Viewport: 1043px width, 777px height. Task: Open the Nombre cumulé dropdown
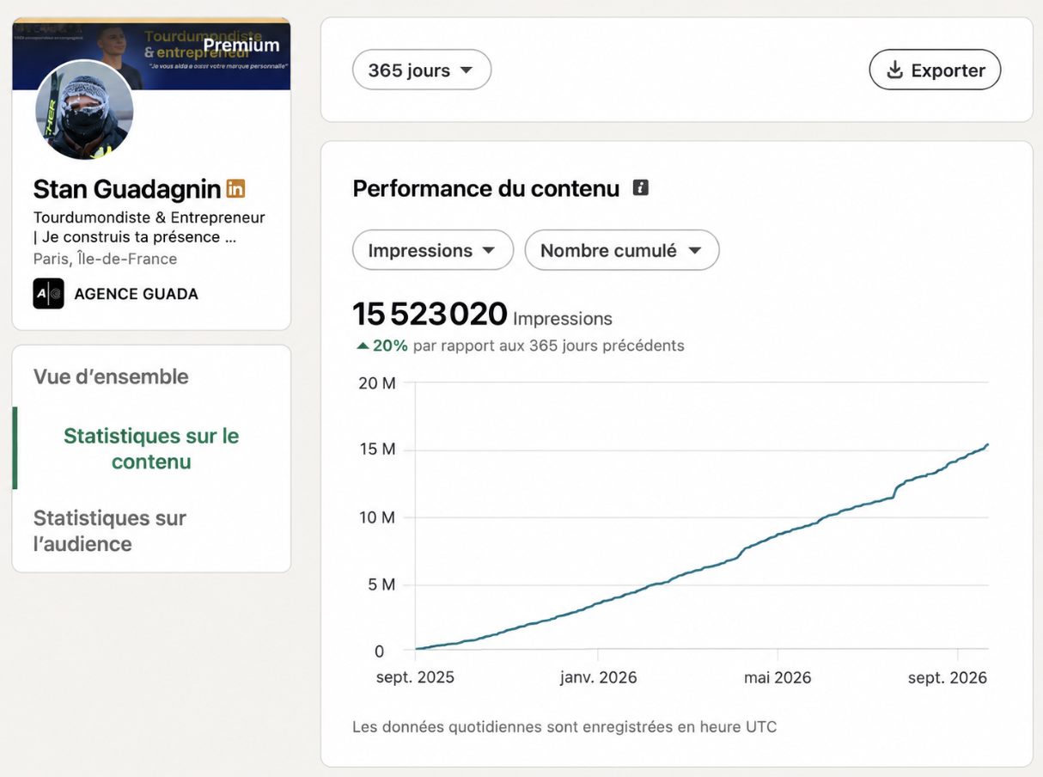[x=622, y=250]
